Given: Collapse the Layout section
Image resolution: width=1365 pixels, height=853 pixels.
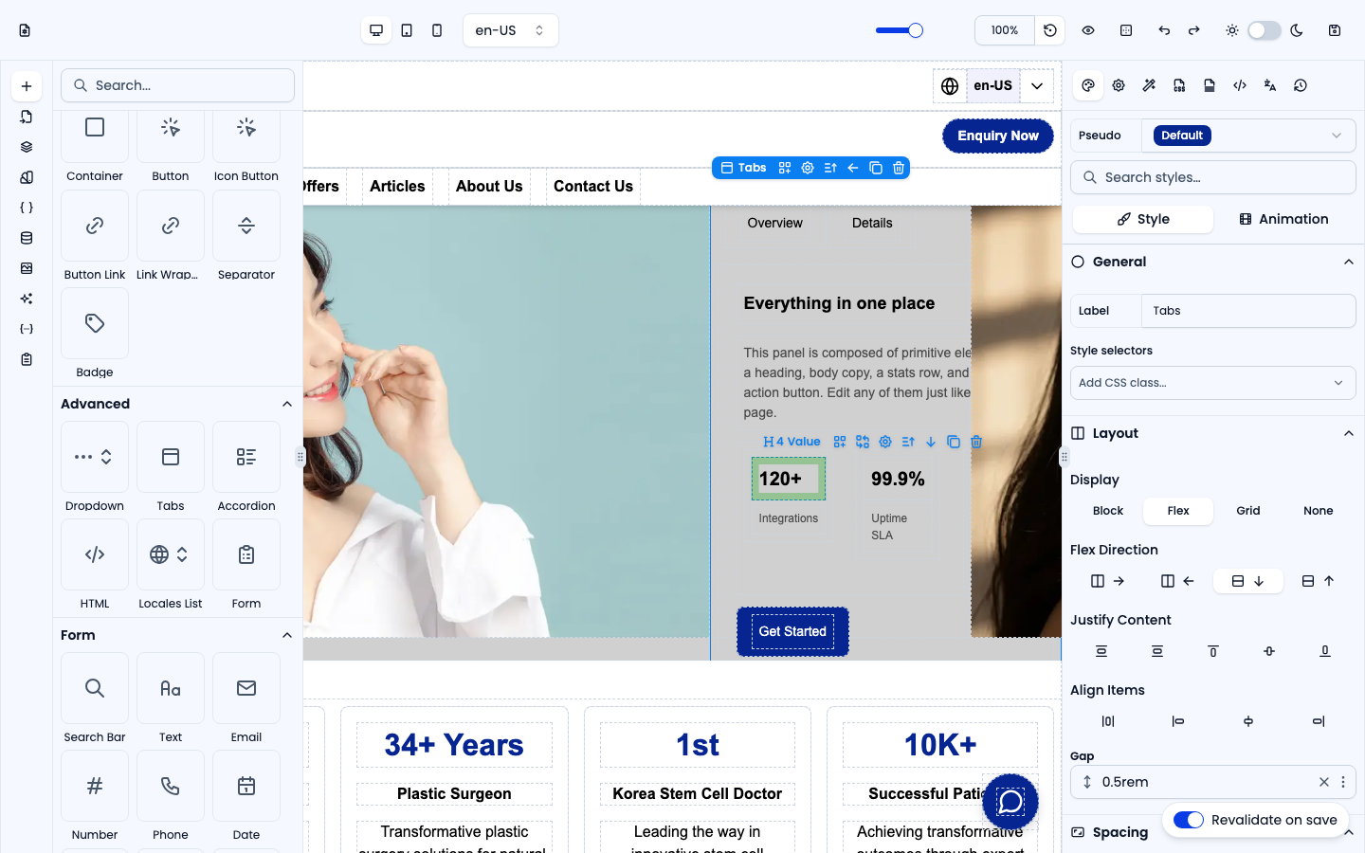Looking at the screenshot, I should click(1349, 433).
